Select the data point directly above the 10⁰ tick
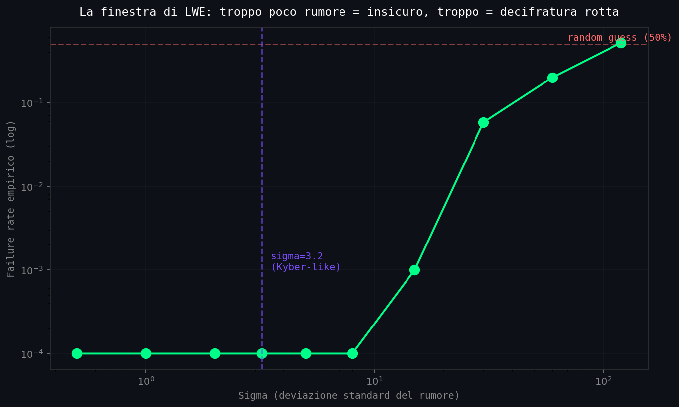This screenshot has height=407, width=679. click(x=146, y=353)
